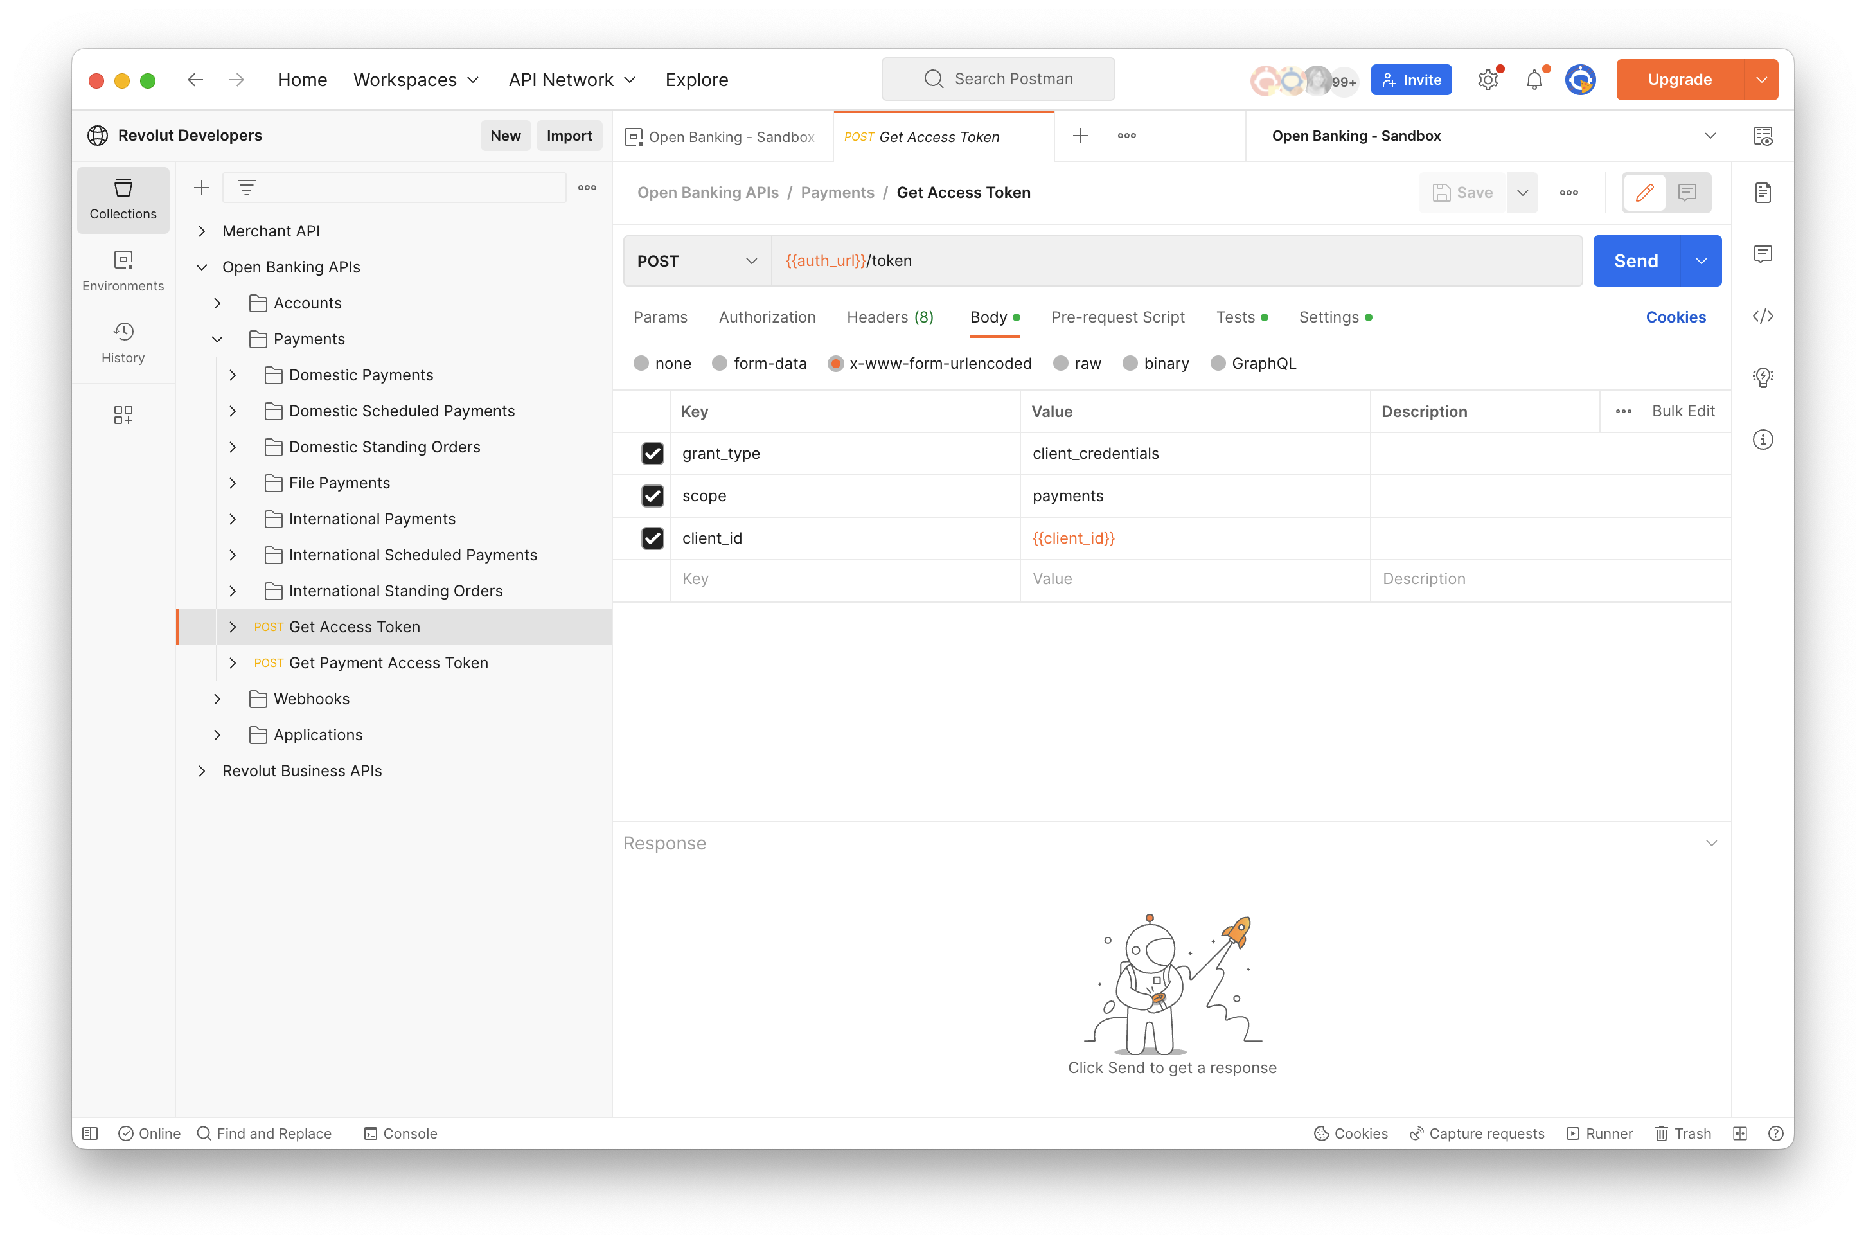Switch to the Tests tab

1241,317
